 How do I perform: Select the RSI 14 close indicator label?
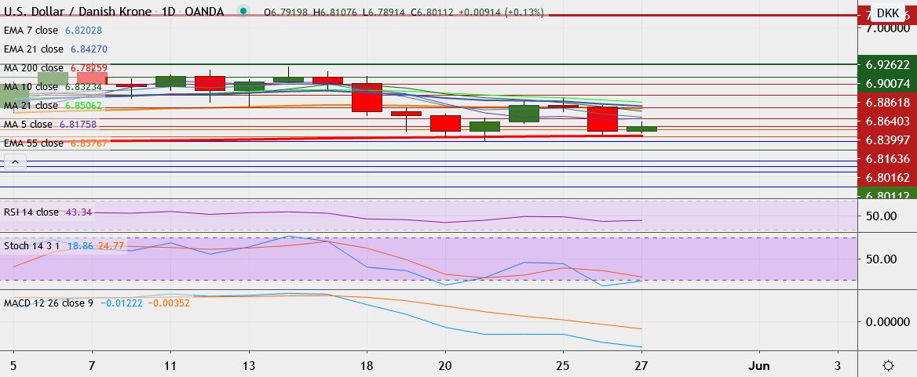tap(31, 212)
